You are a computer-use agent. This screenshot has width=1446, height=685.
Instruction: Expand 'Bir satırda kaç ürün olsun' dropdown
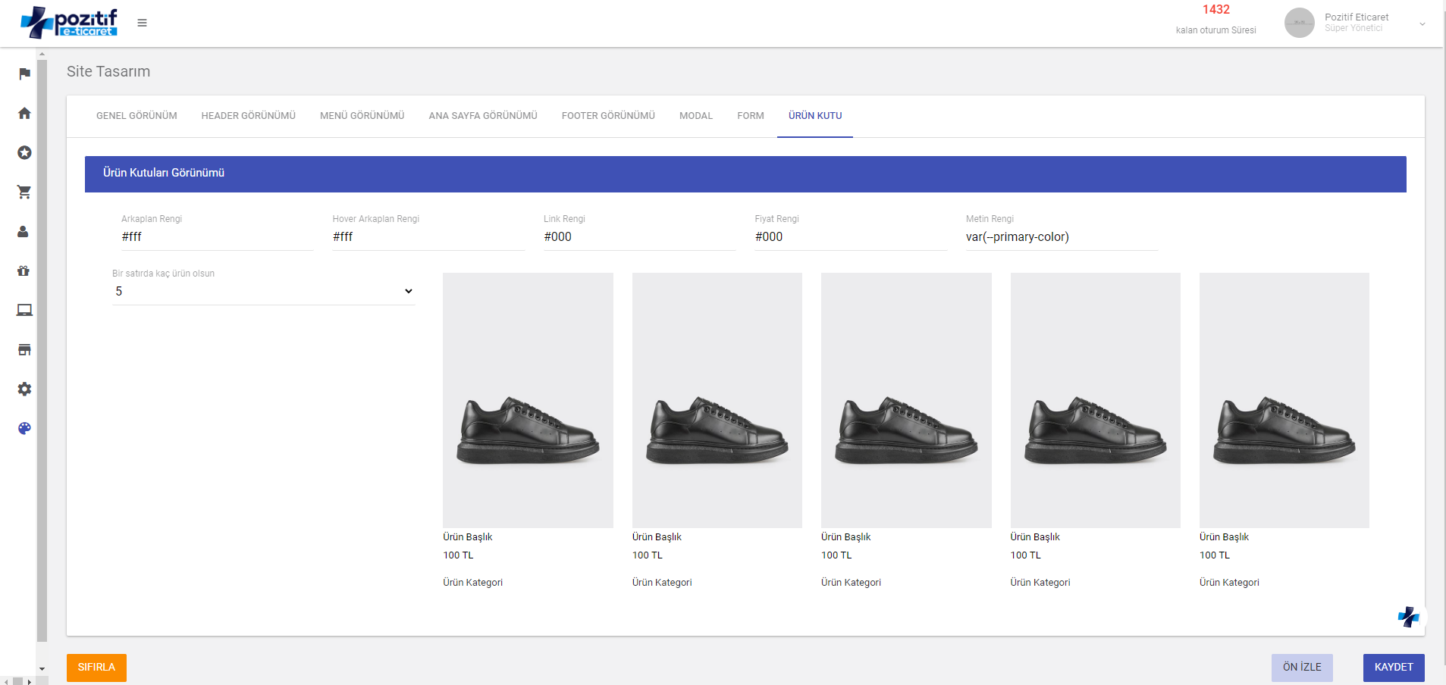tap(263, 292)
